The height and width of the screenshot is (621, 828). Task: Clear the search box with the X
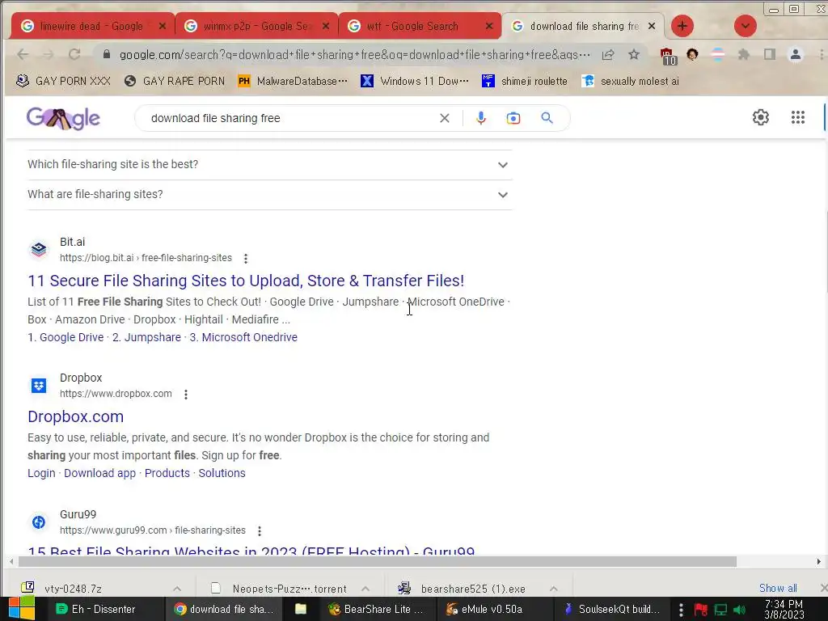point(445,118)
